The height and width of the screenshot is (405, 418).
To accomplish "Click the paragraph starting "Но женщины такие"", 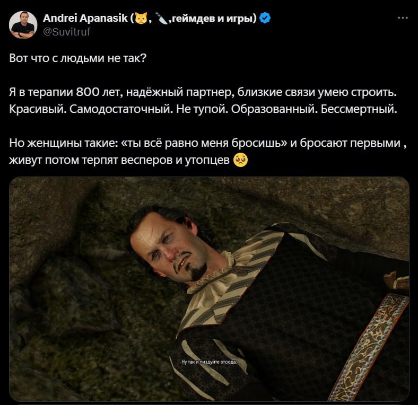I will pyautogui.click(x=208, y=151).
